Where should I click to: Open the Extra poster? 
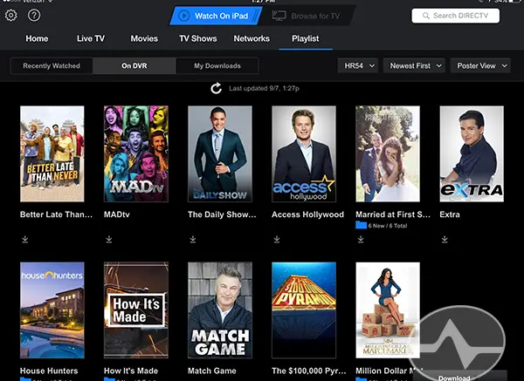(472, 153)
